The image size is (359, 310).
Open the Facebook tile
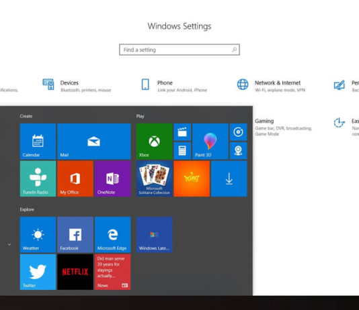click(x=75, y=235)
